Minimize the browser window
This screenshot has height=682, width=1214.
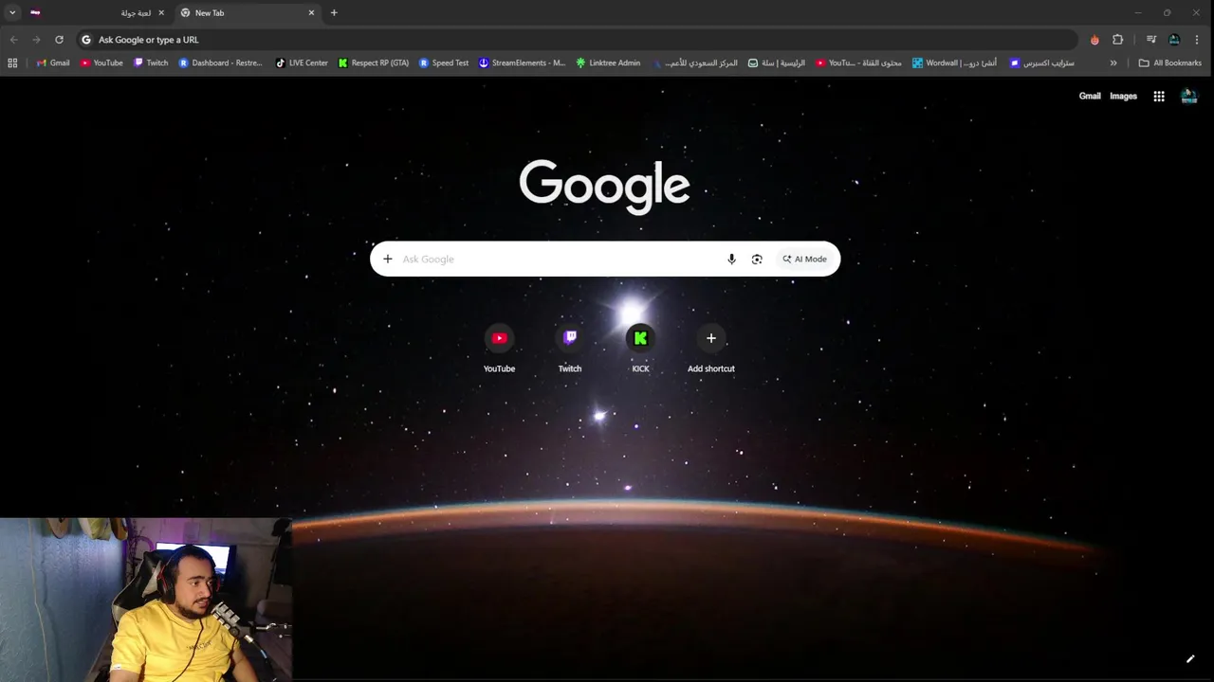(1138, 13)
